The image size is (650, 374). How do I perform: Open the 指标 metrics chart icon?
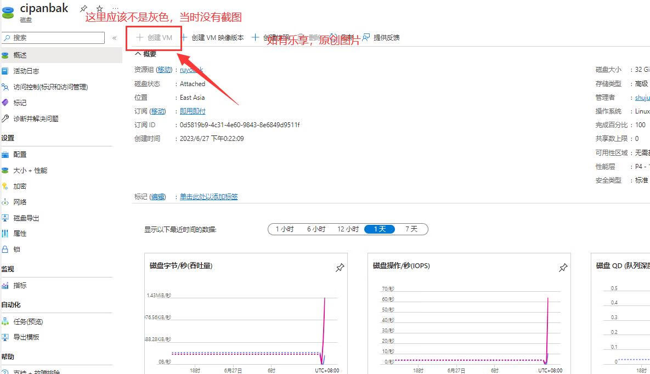[x=5, y=285]
